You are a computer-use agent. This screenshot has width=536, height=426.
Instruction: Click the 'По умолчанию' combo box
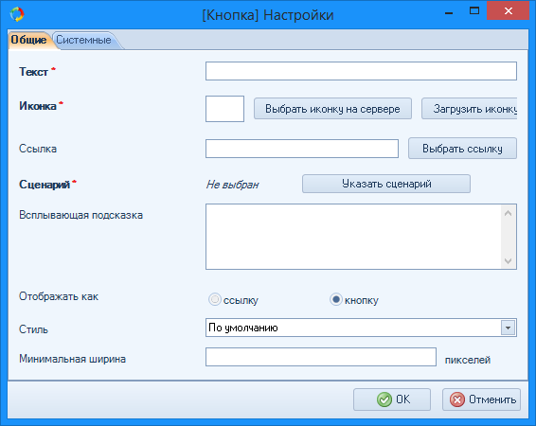pos(361,328)
